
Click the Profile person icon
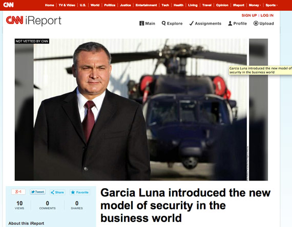tap(230, 24)
